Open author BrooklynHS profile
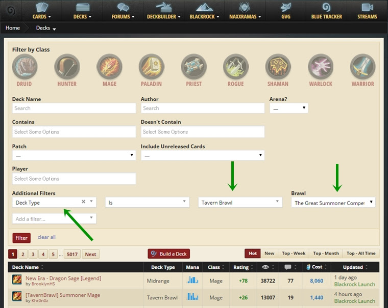 [x=43, y=284]
